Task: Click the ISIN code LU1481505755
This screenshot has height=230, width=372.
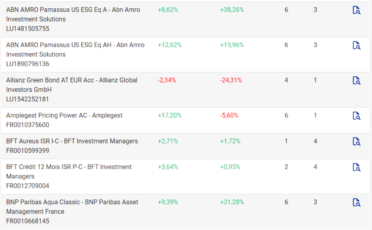Action: click(28, 29)
